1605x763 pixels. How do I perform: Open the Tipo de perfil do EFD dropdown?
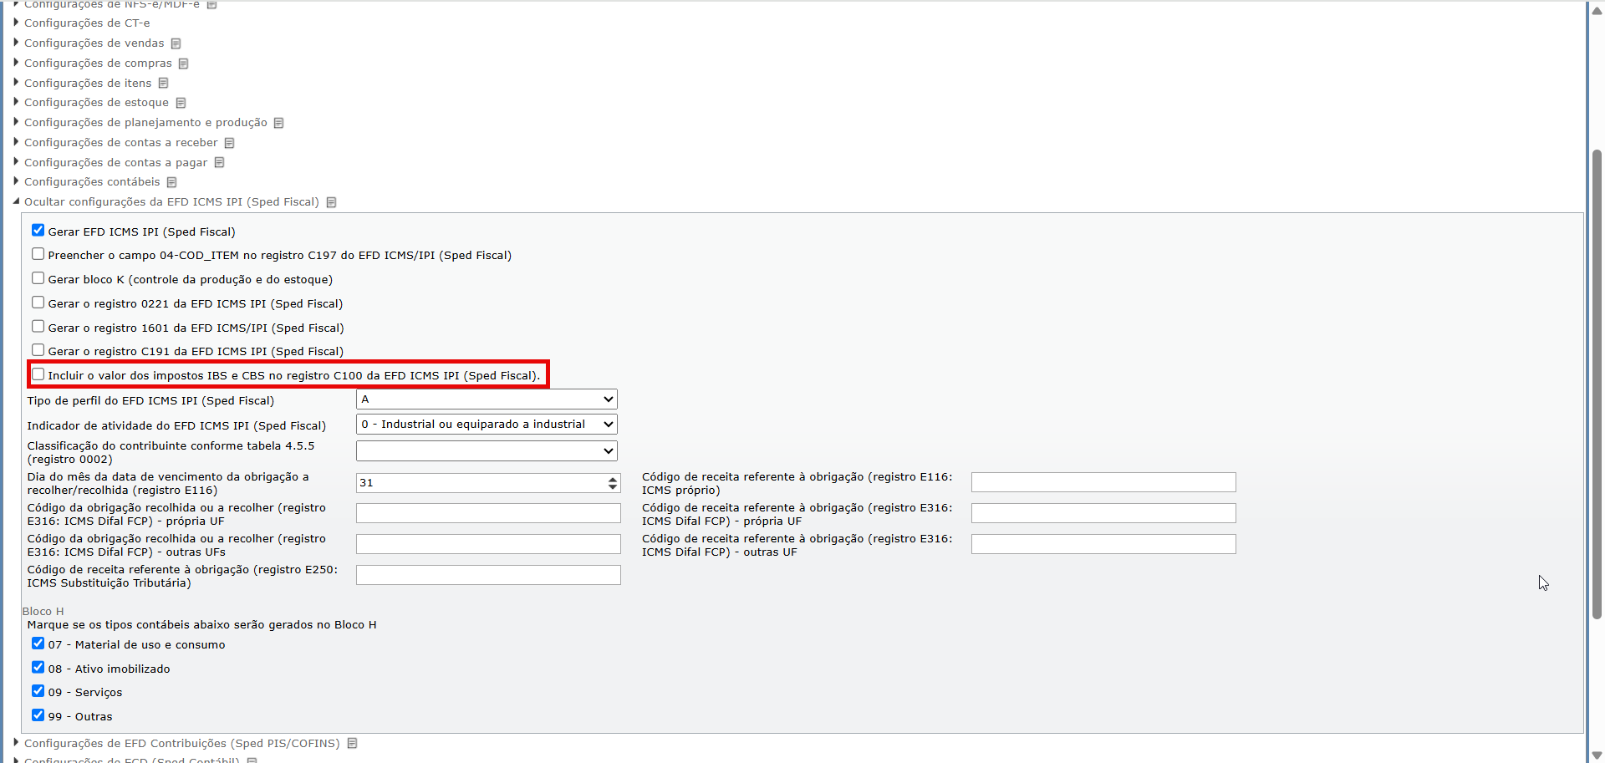click(x=487, y=399)
